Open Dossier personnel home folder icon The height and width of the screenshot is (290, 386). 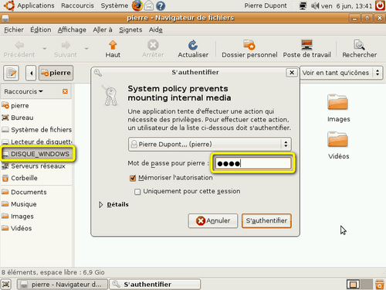pyautogui.click(x=249, y=45)
